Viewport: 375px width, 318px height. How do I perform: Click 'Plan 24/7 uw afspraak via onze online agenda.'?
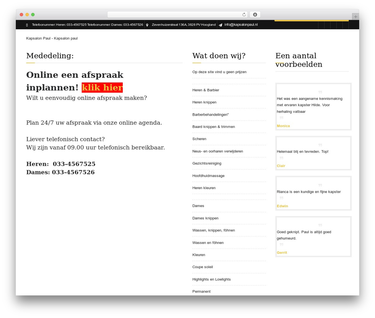point(94,123)
